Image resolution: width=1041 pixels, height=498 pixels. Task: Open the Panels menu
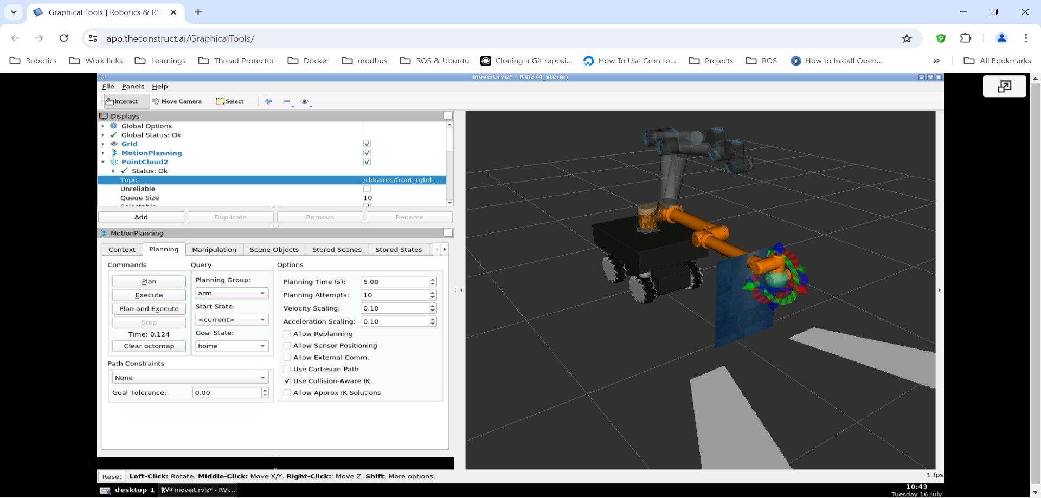point(133,86)
